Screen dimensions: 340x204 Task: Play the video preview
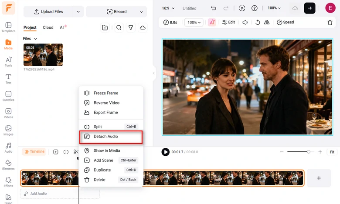(x=166, y=152)
